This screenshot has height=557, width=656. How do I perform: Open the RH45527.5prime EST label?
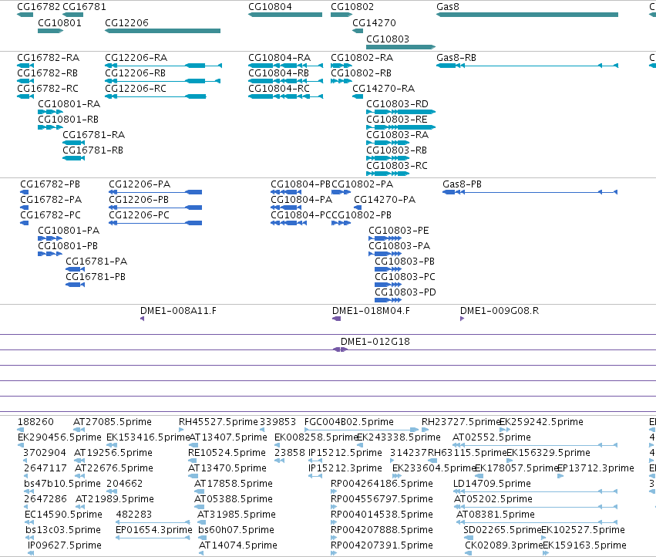(218, 422)
